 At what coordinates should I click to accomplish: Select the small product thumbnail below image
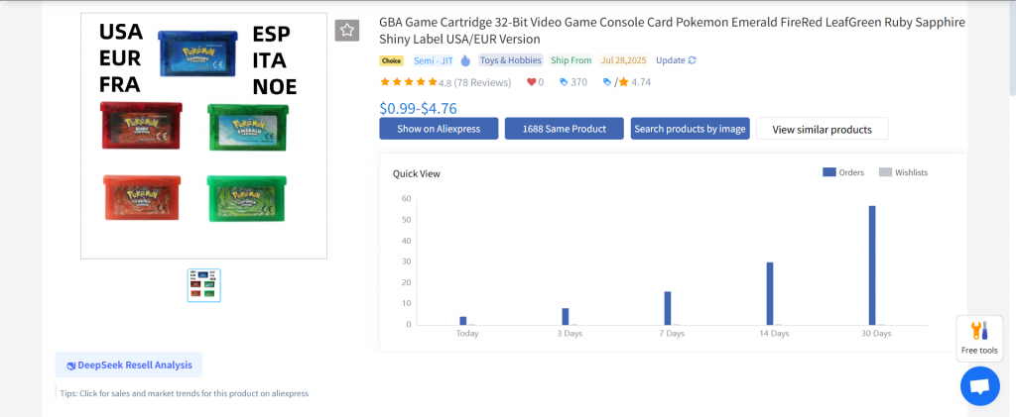[x=203, y=285]
